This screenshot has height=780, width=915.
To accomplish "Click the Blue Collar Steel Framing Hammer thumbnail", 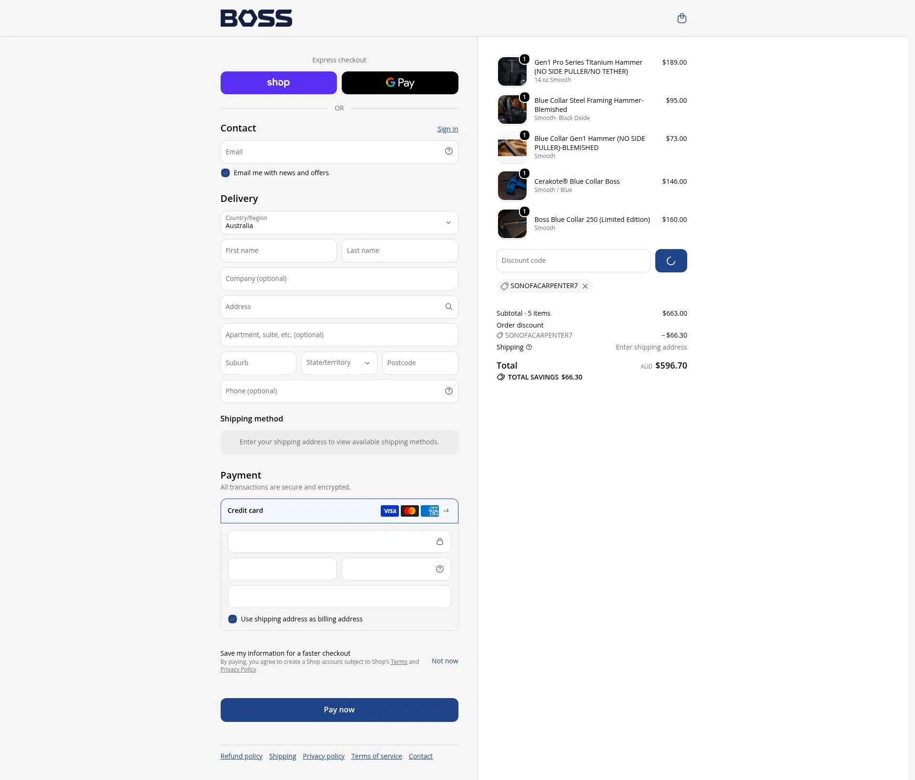I will (512, 110).
